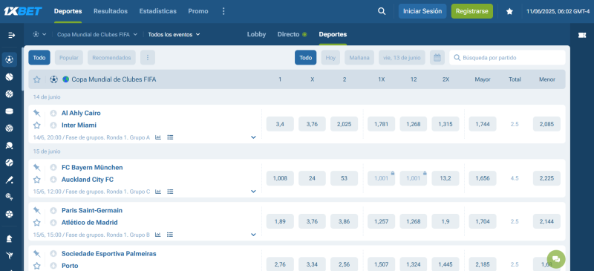Viewport: 594px width, 271px height.
Task: Favorite the Bayern München vs Auckland City match
Action: point(36,179)
